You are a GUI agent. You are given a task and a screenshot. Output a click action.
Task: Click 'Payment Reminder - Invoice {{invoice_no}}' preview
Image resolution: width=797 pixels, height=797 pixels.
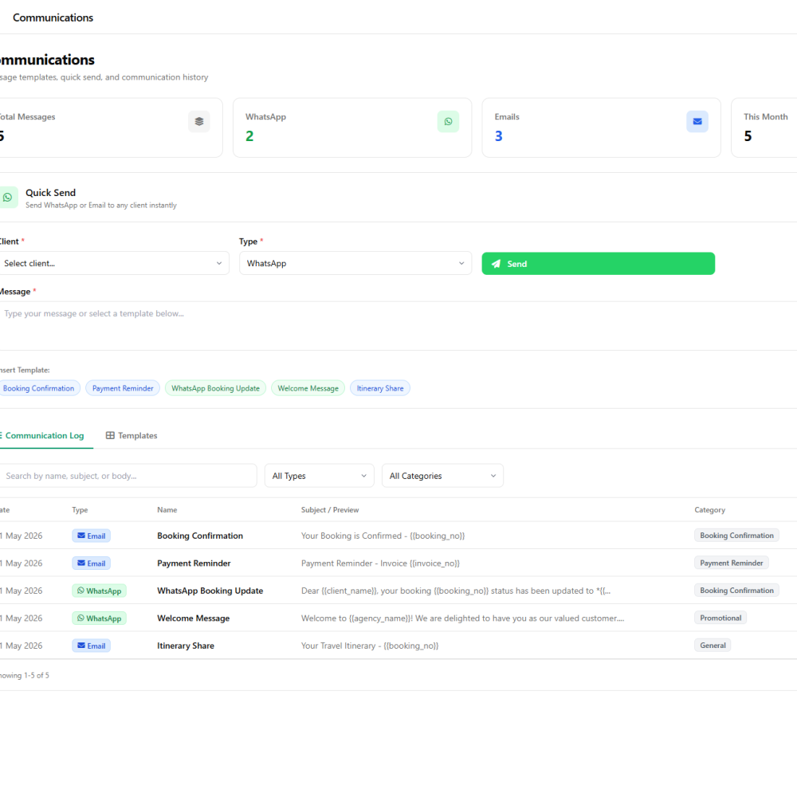pyautogui.click(x=380, y=563)
